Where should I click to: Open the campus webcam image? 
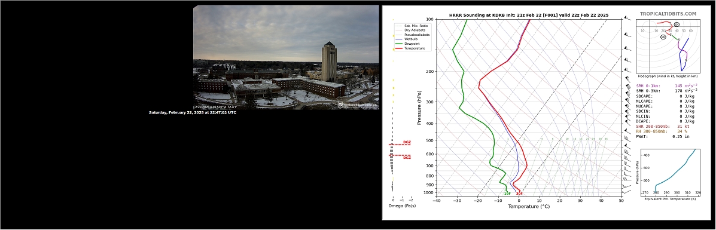click(286, 57)
